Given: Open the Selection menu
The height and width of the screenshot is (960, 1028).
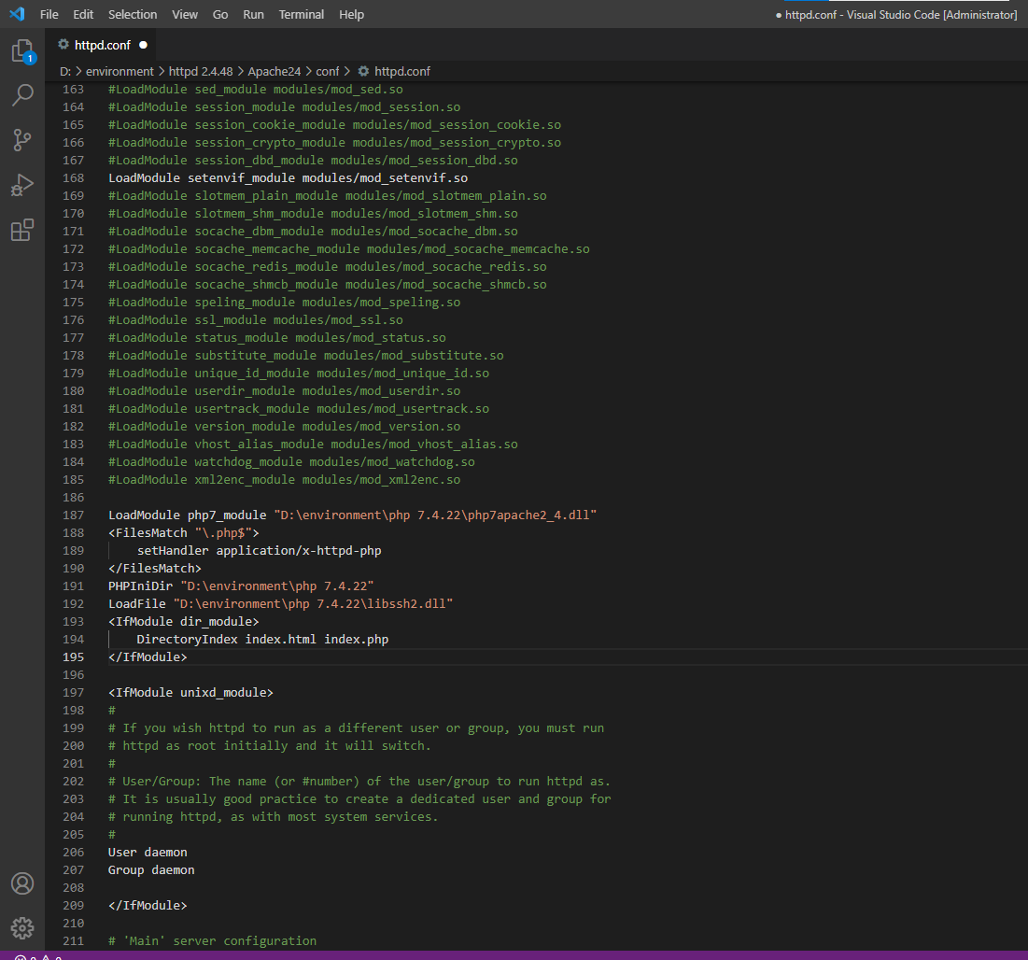Looking at the screenshot, I should click(x=133, y=14).
